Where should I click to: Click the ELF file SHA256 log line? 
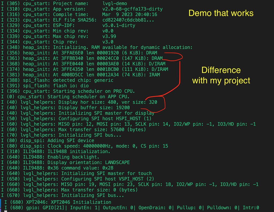(77, 20)
